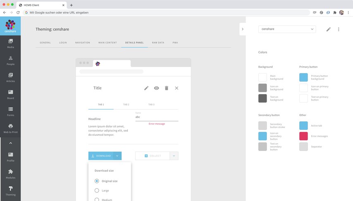Click the browser back arrow
Image resolution: width=353 pixels, height=201 pixels.
point(5,13)
